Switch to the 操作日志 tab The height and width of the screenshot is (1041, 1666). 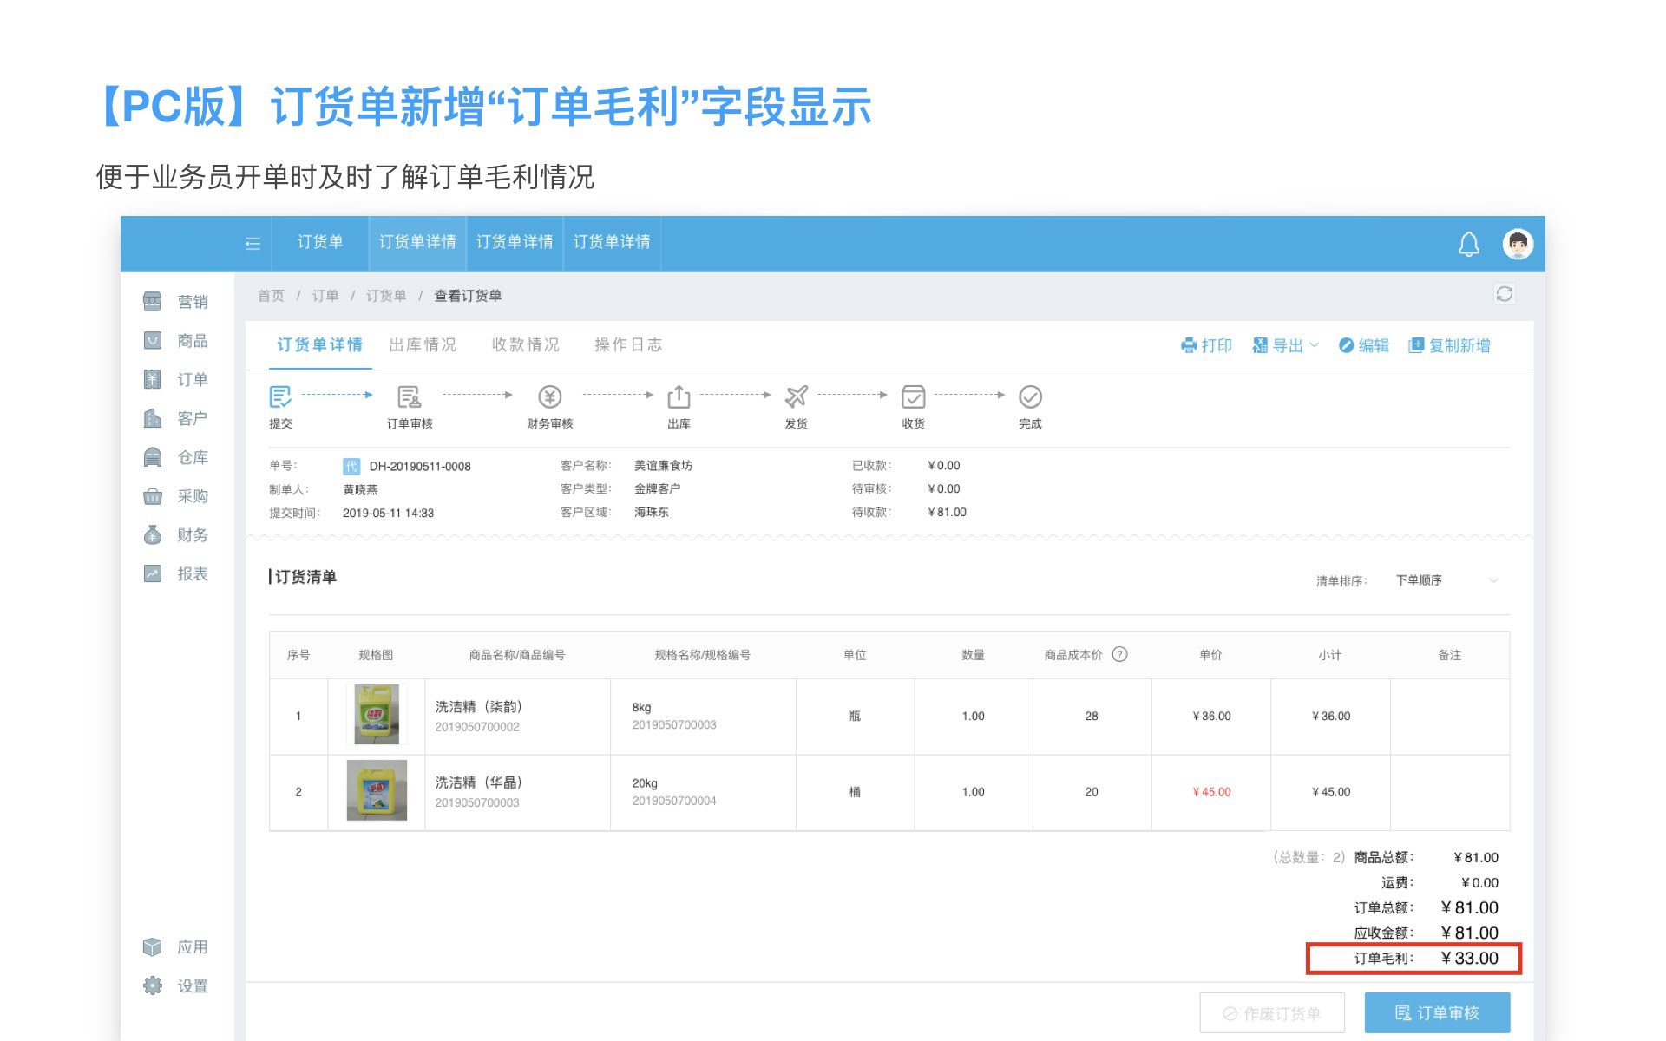click(628, 345)
